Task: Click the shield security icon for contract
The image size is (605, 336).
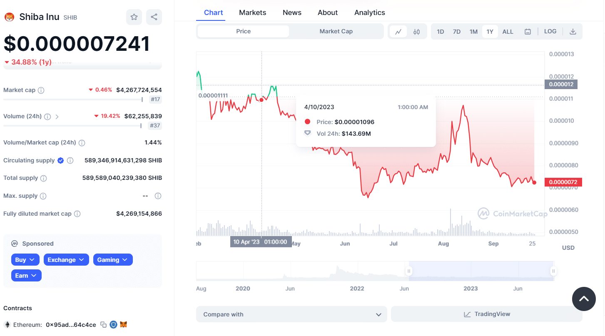Action: pyautogui.click(x=113, y=324)
